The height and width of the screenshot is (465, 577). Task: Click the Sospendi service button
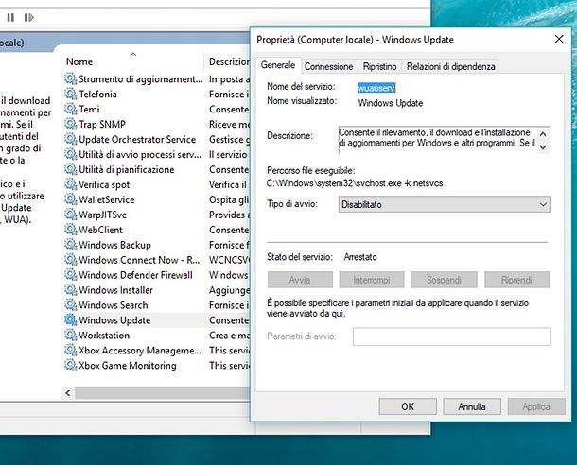[x=444, y=280]
